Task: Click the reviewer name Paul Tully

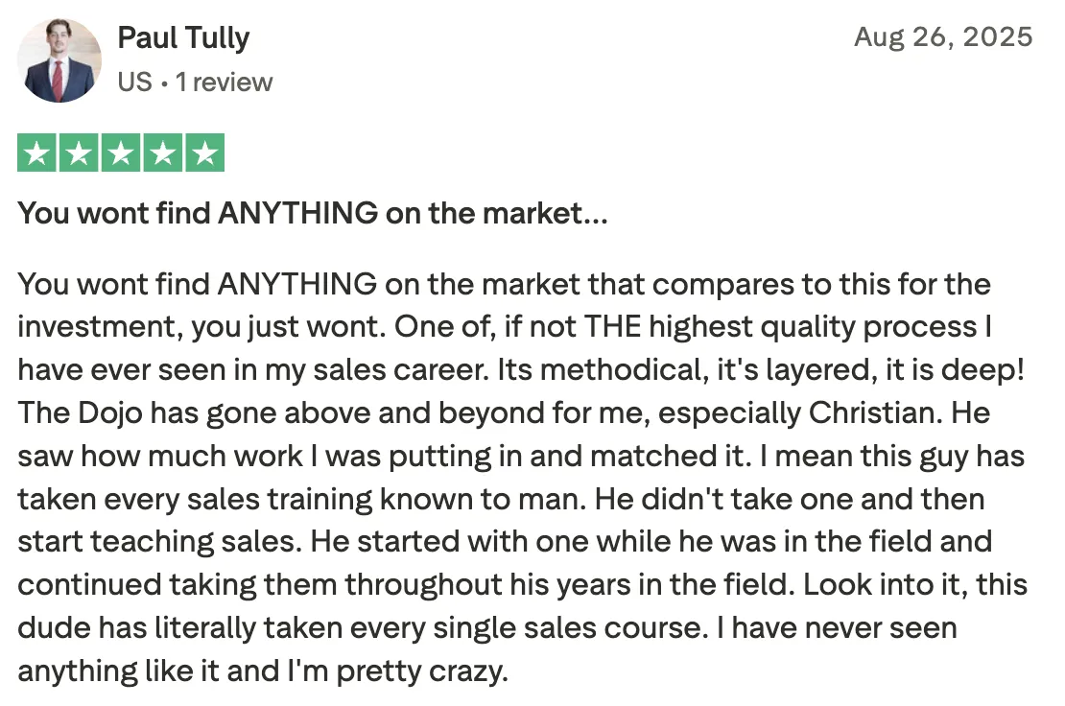Action: (x=183, y=38)
